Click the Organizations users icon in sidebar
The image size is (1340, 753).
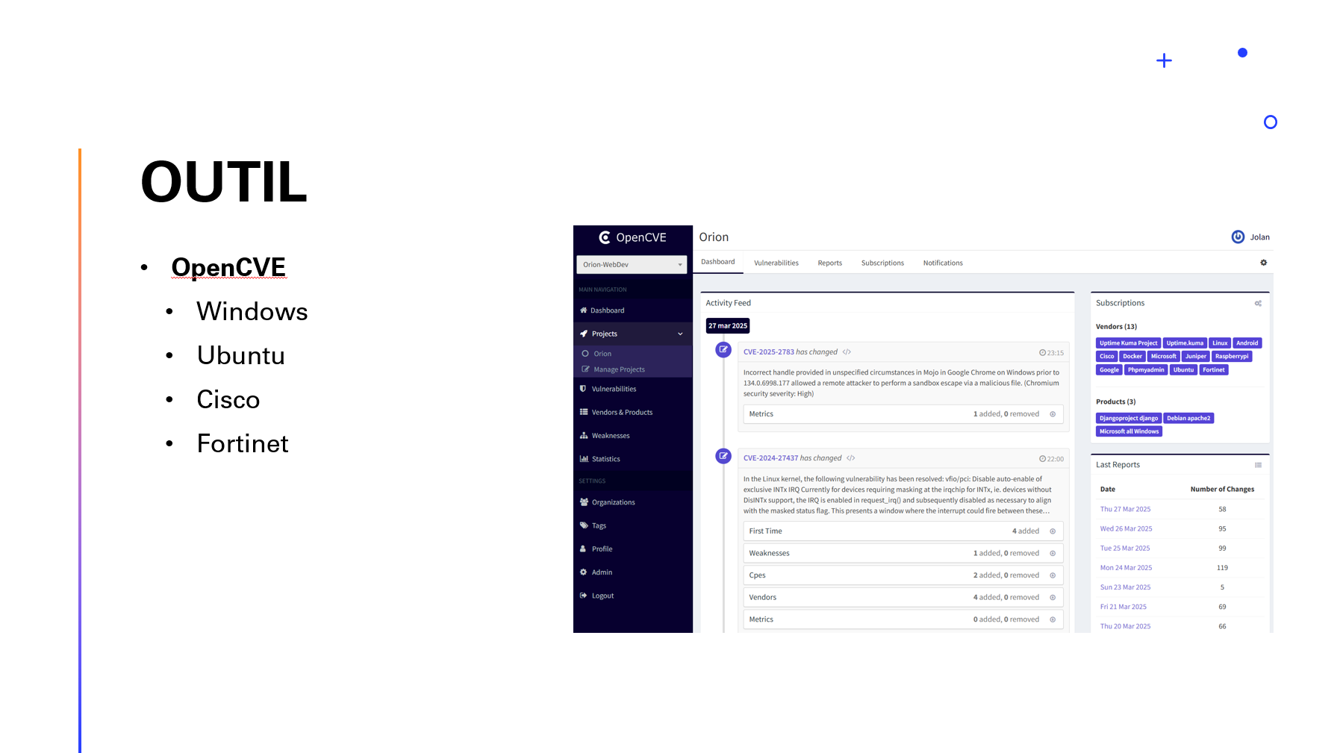[584, 502]
